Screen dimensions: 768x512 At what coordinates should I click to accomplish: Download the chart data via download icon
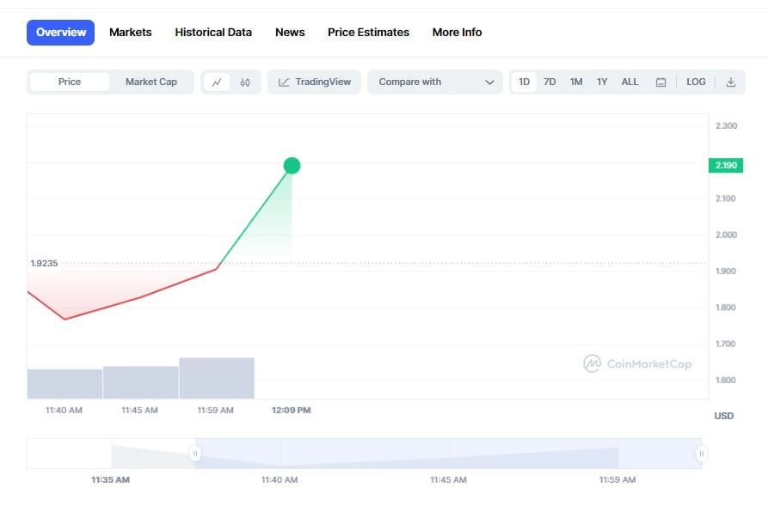tap(731, 82)
